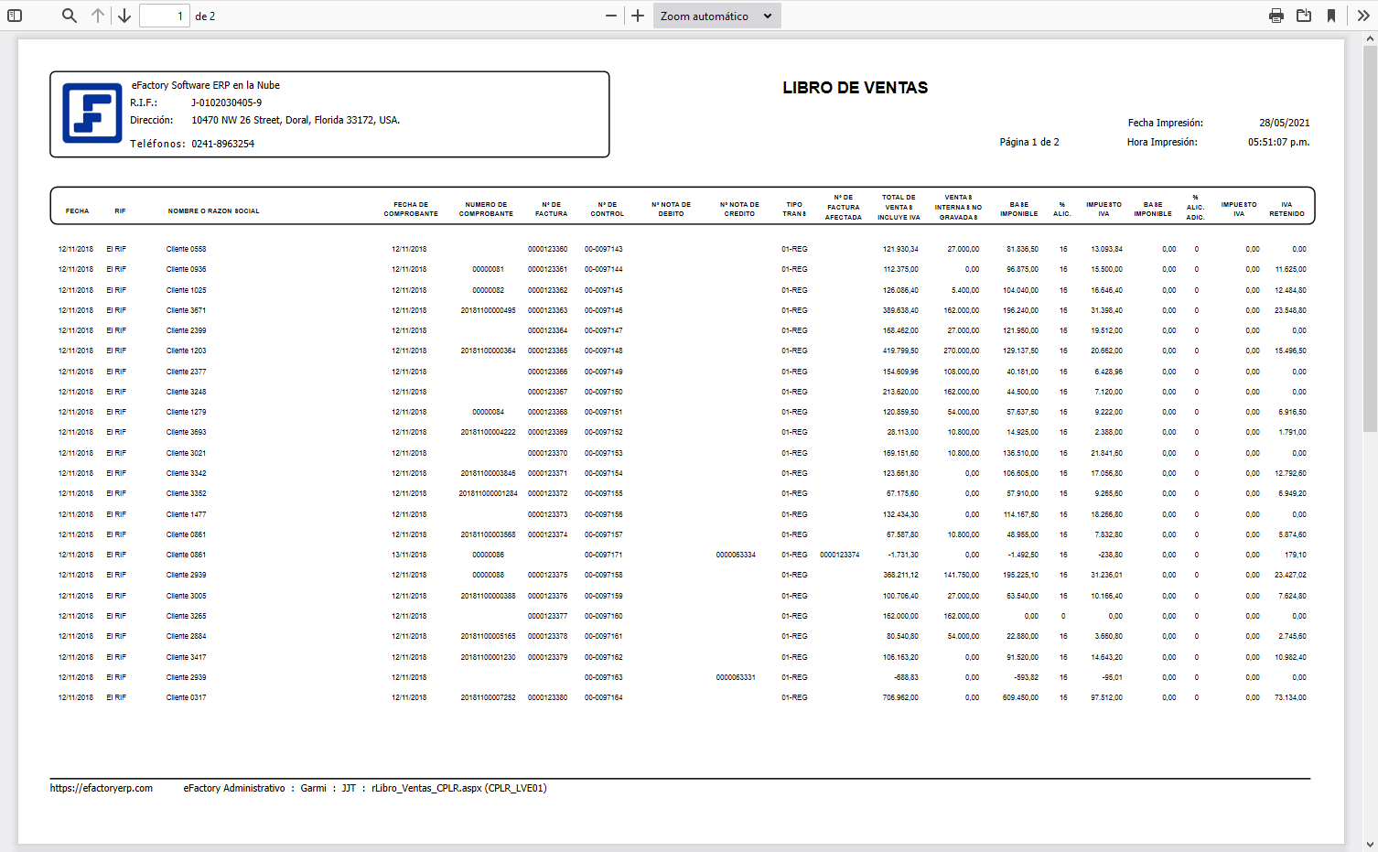Screen dimensions: 1378x852
Task: Open the 'Zoom automático' dropdown
Action: pos(716,16)
